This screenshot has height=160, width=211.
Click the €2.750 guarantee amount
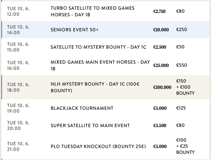pos(159,11)
